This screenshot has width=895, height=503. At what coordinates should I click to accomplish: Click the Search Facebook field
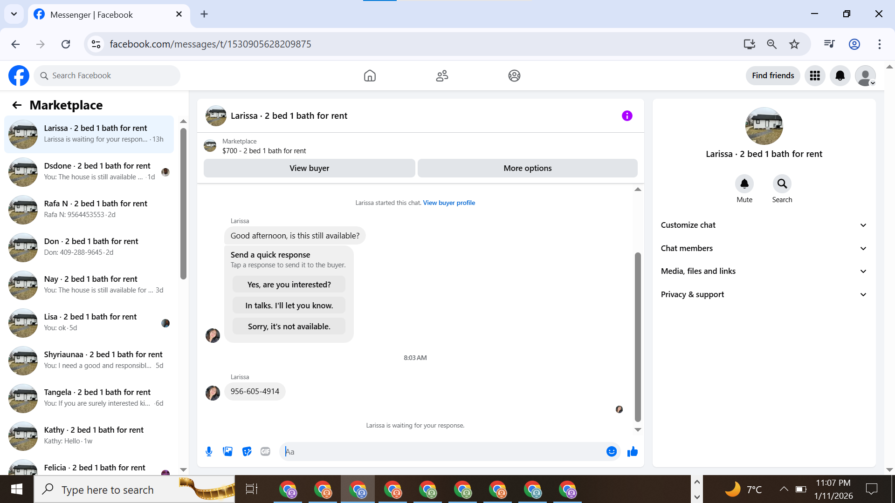coord(107,75)
